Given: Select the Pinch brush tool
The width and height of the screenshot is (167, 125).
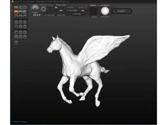Looking at the screenshot, I should pos(21,17).
